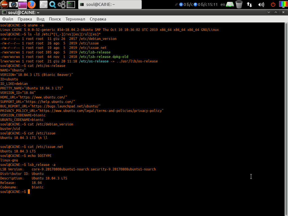Click the 'LSB Version' output line
The height and width of the screenshot is (216, 288).
click(78, 169)
